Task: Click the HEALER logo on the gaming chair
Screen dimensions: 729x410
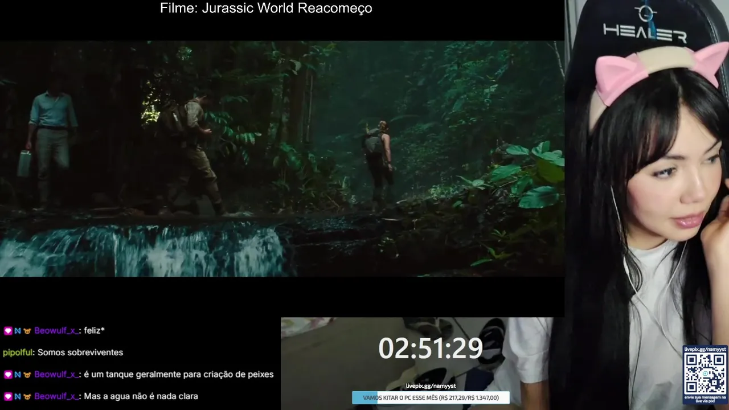Action: [645, 24]
